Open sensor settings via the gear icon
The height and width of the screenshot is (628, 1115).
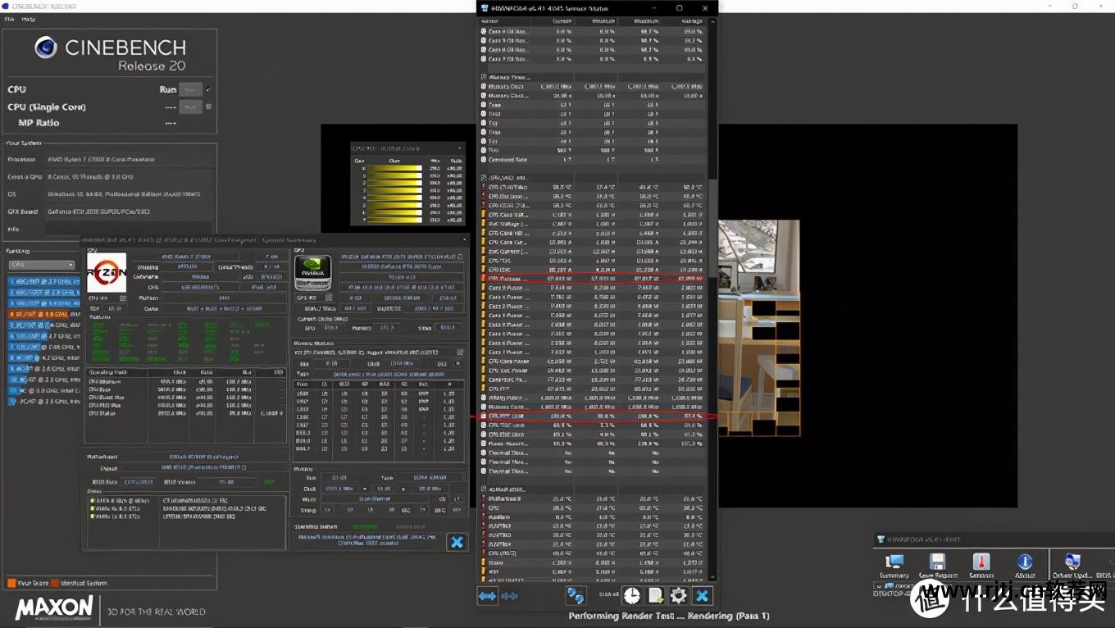(678, 596)
